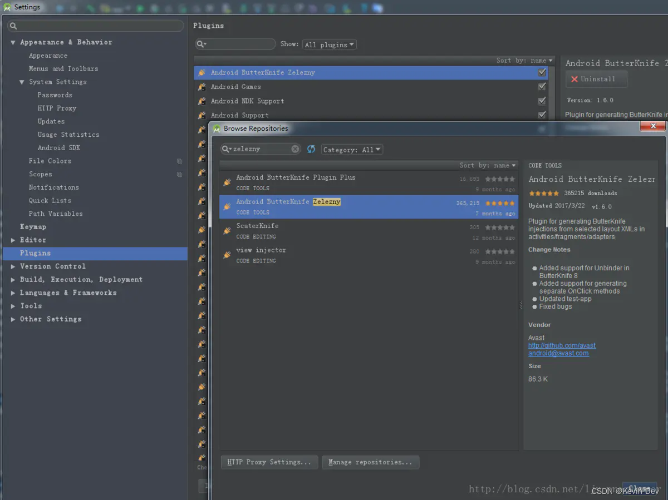The image size is (668, 500).
Task: Click the Uninstall button for ButterKnife Zelezny
Action: click(596, 79)
